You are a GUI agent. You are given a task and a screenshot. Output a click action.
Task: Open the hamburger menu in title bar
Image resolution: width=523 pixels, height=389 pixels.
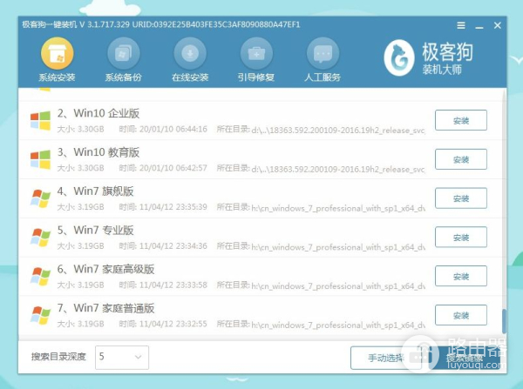(461, 25)
